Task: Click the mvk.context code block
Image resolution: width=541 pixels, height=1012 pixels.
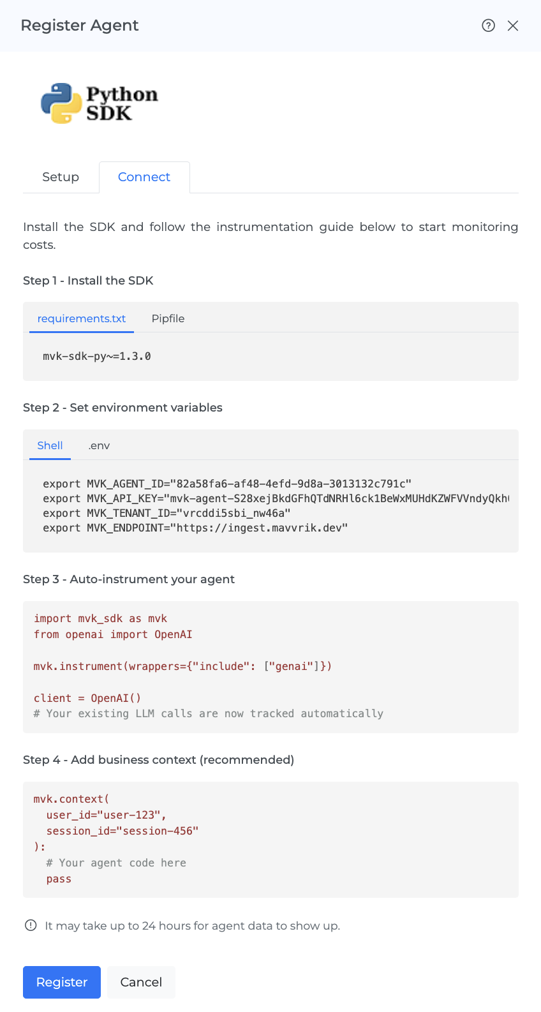Action: coord(270,839)
